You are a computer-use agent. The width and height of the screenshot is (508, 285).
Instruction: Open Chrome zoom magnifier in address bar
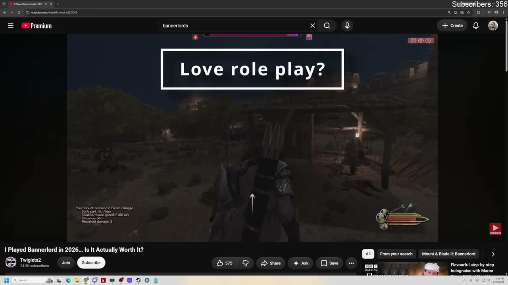[449, 12]
